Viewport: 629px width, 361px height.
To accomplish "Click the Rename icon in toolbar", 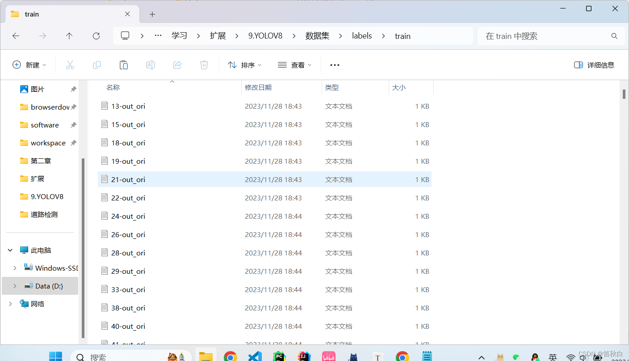I will click(151, 65).
